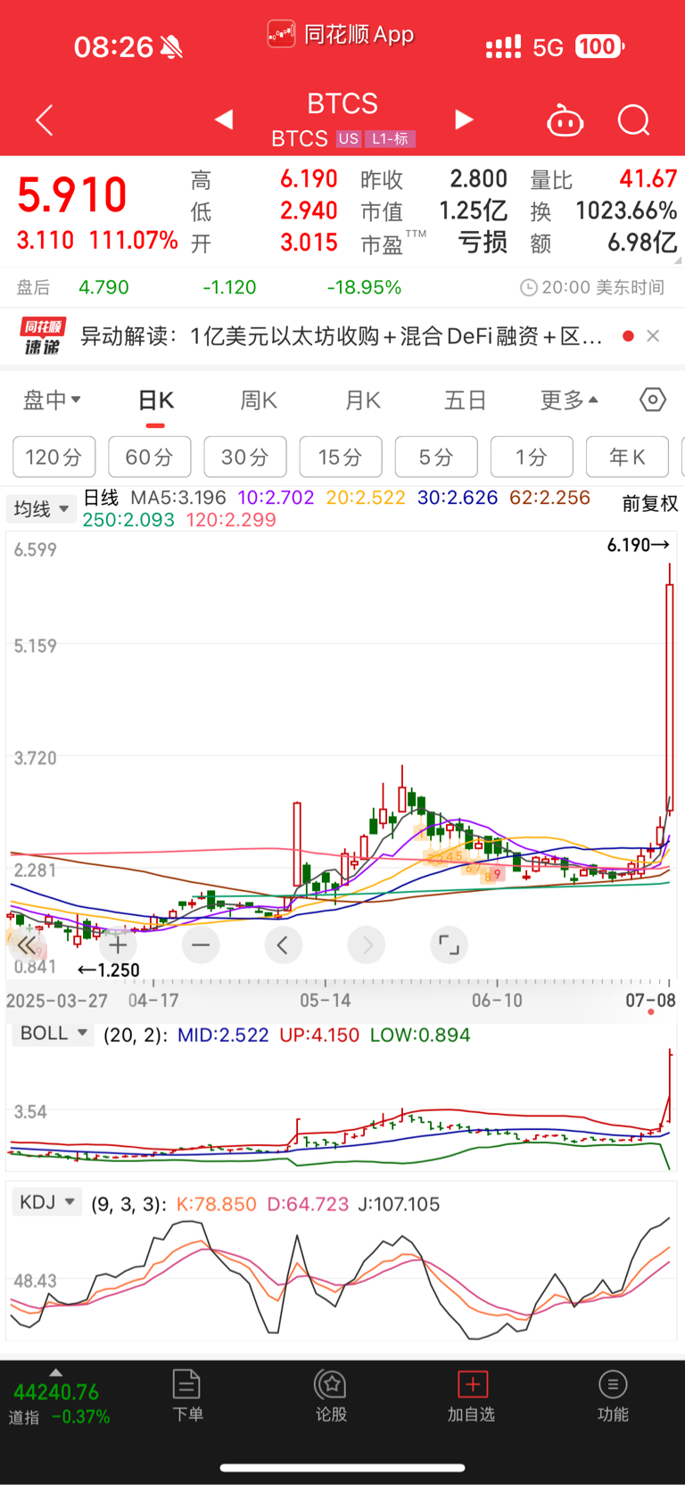Choose the 120分 period button

54,458
